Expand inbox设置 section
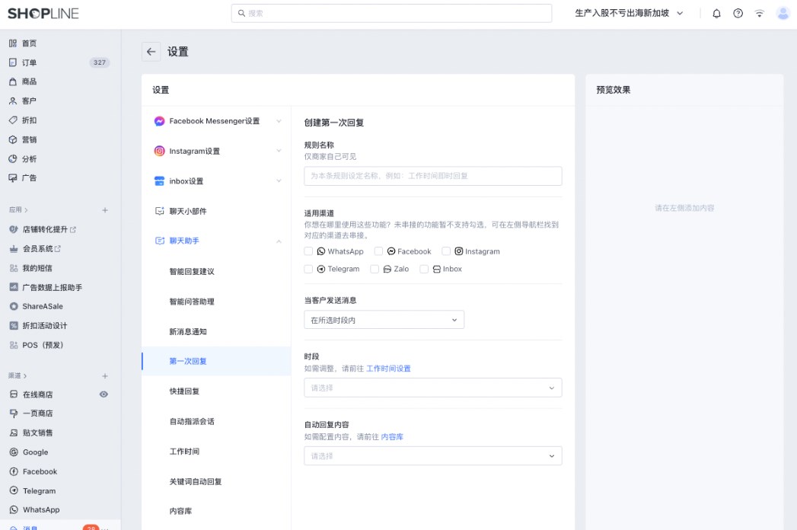Screen dimensions: 797x530 pyautogui.click(x=279, y=181)
